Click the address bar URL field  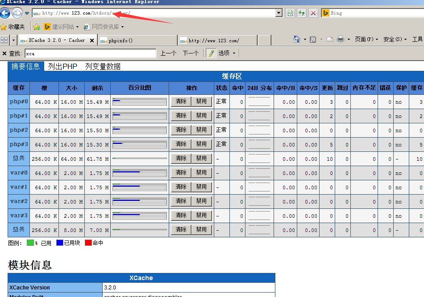tap(154, 13)
